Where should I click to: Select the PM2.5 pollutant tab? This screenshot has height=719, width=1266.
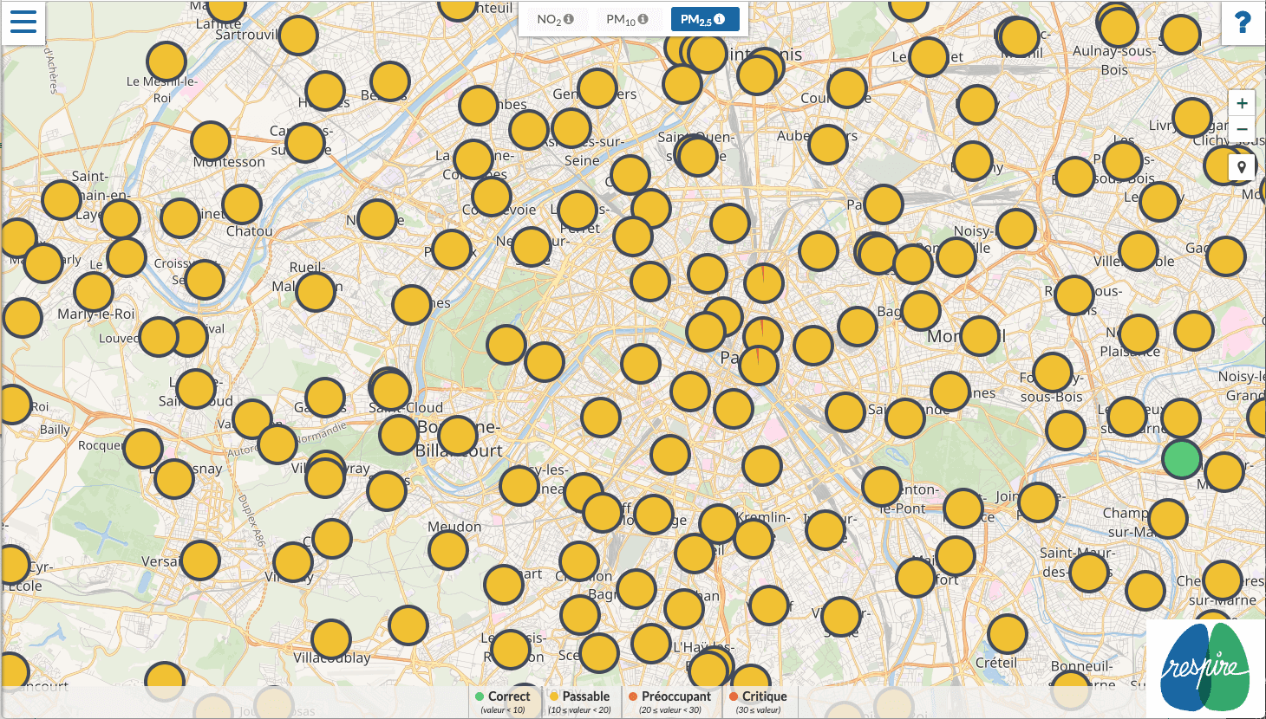pos(705,19)
